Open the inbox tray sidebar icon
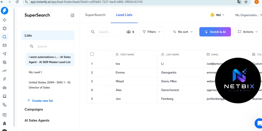This screenshot has height=131, width=262. coord(5,96)
